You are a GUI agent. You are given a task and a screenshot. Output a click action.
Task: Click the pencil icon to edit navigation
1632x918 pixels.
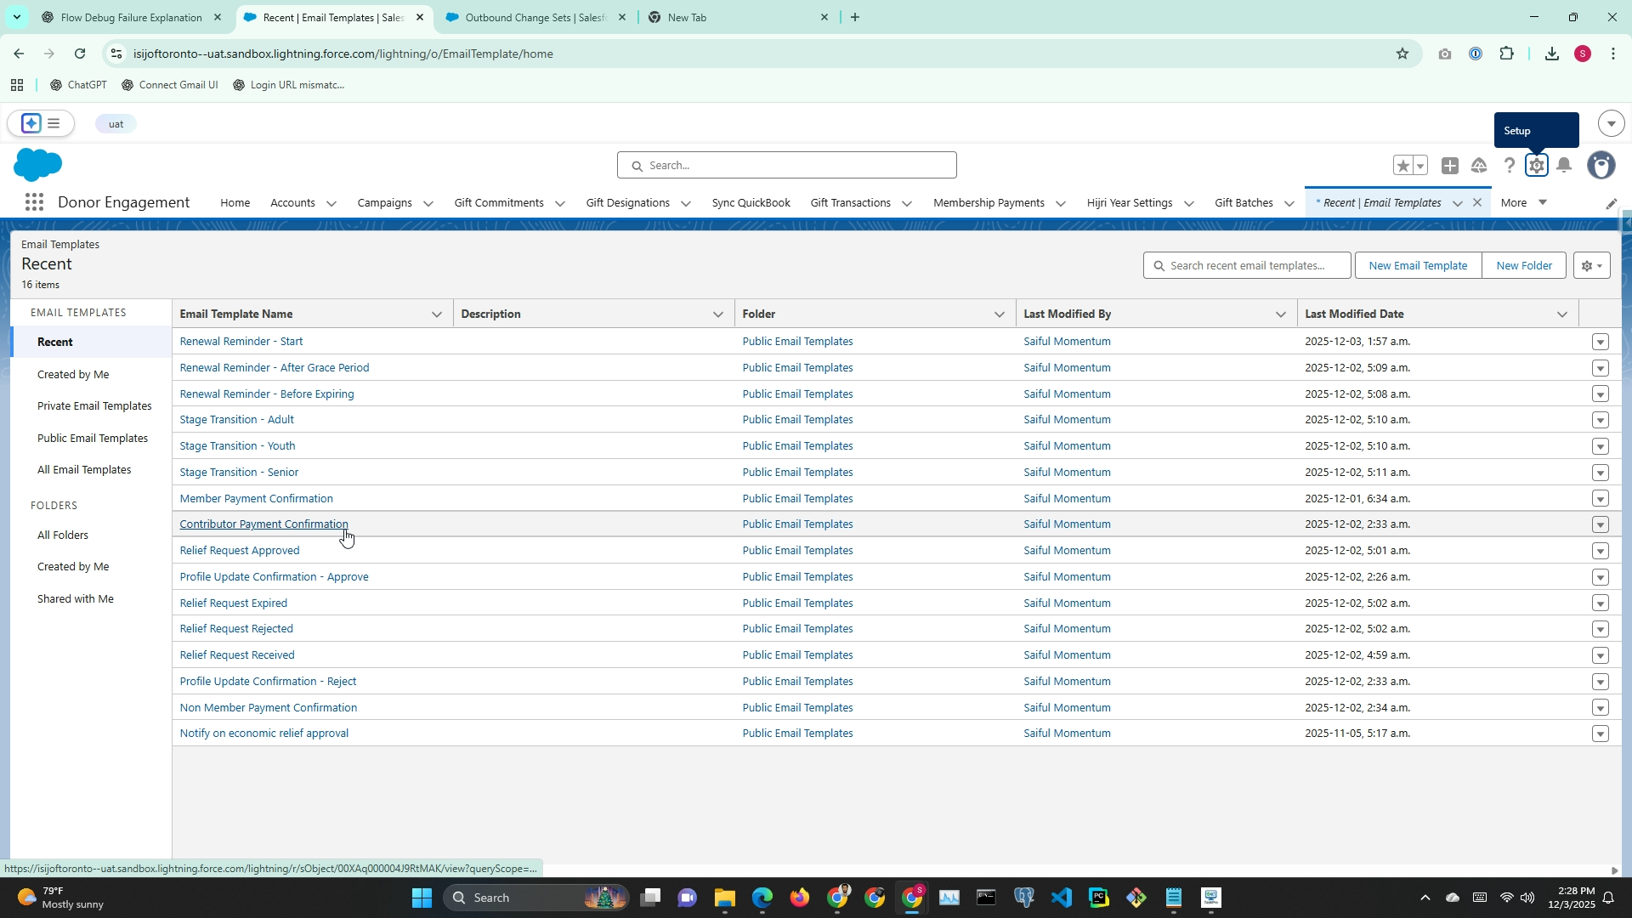pyautogui.click(x=1611, y=203)
